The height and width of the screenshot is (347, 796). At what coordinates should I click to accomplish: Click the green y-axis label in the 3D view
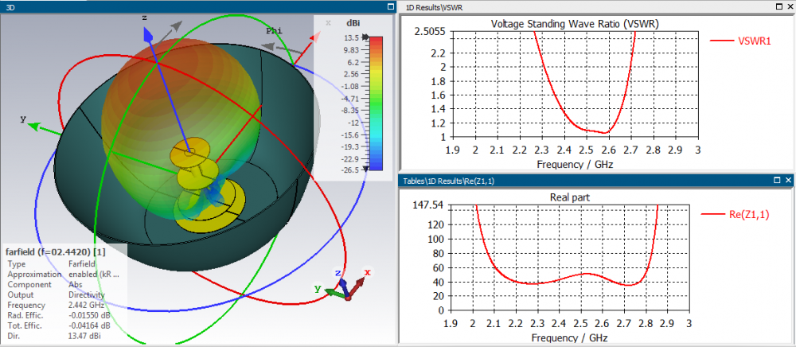pos(23,119)
